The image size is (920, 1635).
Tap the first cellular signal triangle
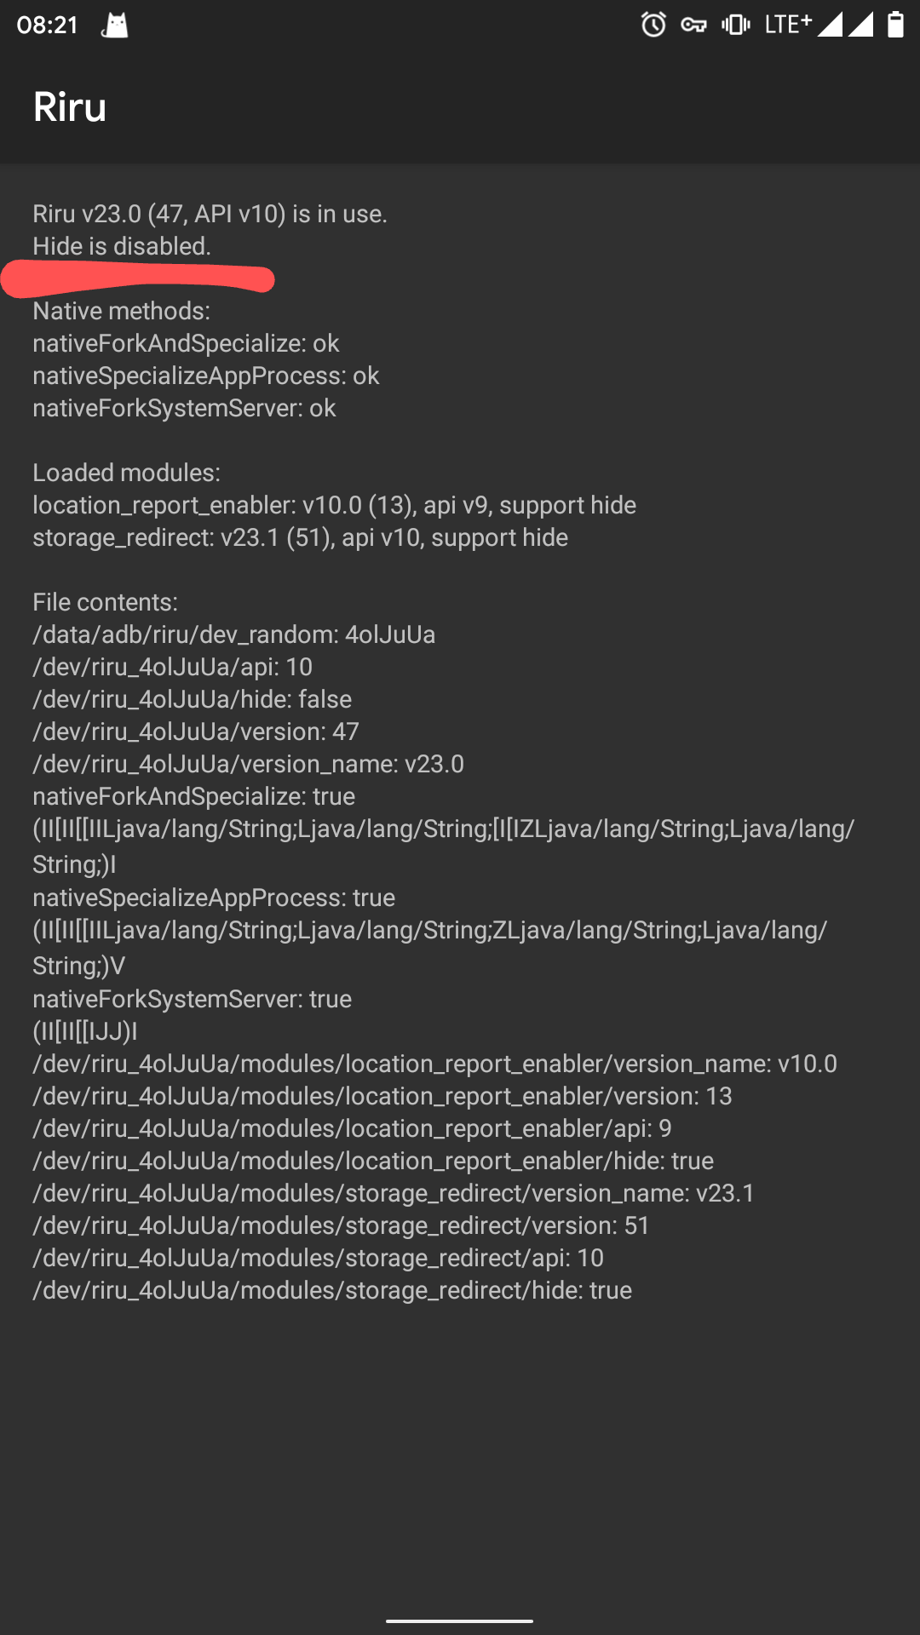click(x=830, y=25)
